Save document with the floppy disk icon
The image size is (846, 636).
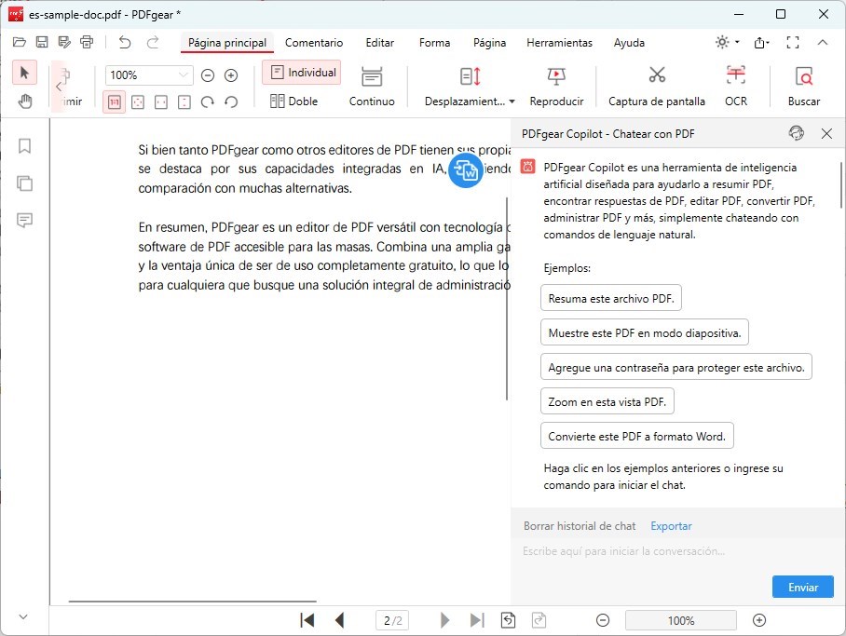point(42,42)
